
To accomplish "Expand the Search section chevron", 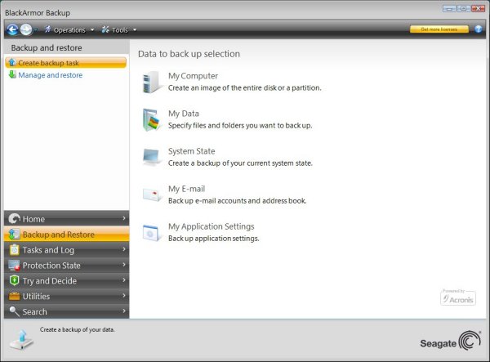I will (124, 311).
